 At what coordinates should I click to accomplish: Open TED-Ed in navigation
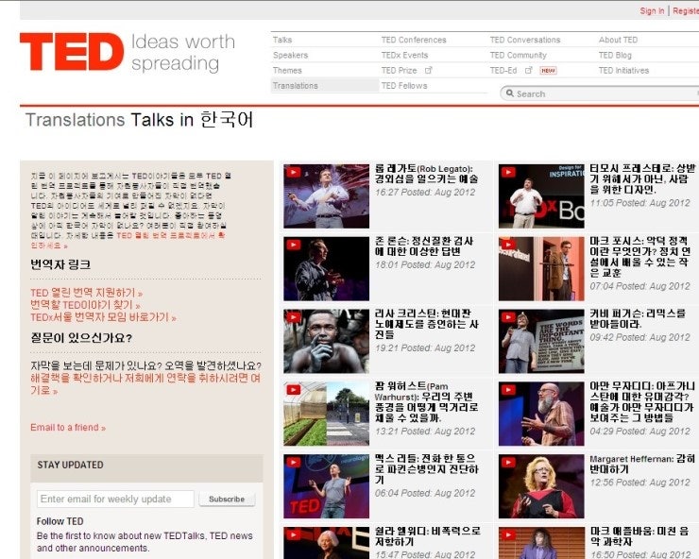point(503,70)
